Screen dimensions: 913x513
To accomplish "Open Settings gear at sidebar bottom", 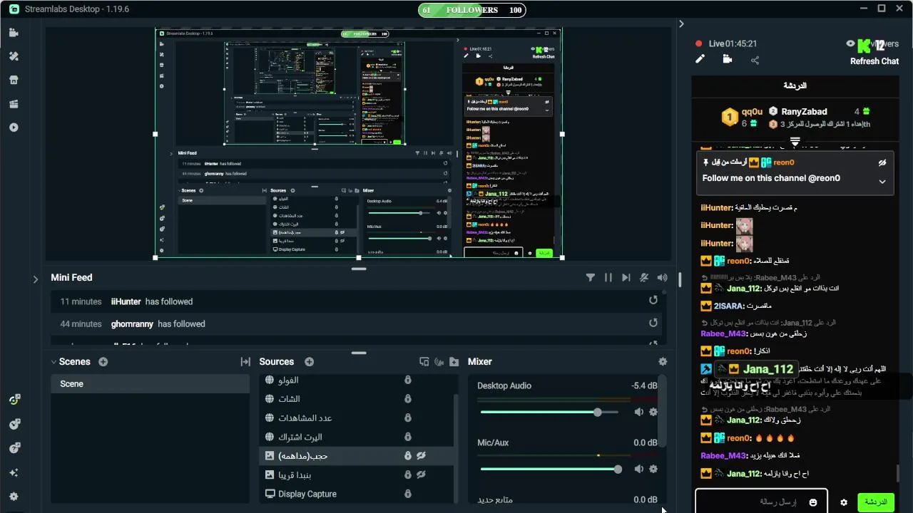I will [14, 497].
